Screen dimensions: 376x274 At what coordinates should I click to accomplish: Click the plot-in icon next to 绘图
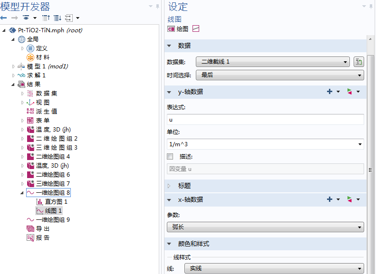coord(196,29)
